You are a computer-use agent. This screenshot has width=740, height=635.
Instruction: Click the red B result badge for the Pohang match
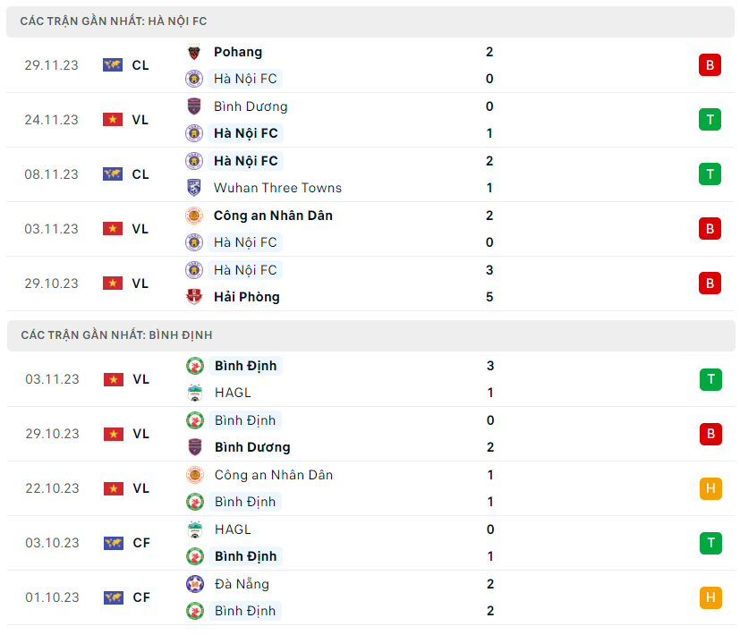(710, 65)
